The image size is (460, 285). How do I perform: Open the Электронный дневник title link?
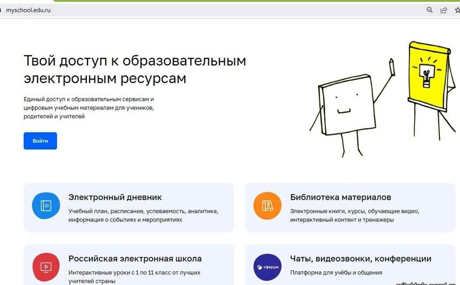(115, 197)
